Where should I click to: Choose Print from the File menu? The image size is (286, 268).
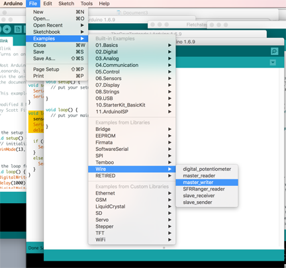click(x=57, y=76)
